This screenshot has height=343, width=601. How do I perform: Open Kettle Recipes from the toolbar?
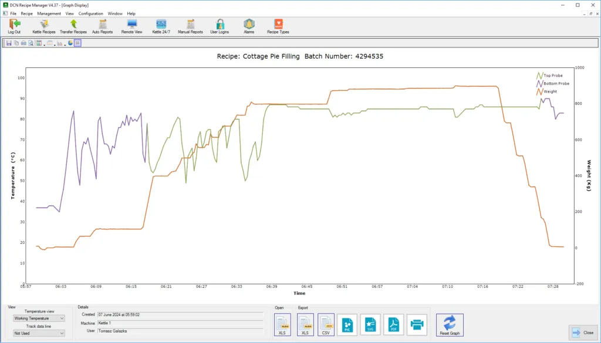click(43, 26)
